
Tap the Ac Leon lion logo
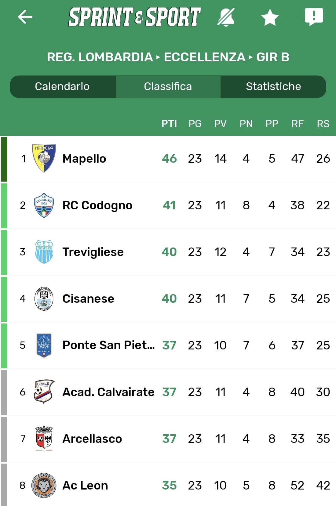tap(44, 485)
